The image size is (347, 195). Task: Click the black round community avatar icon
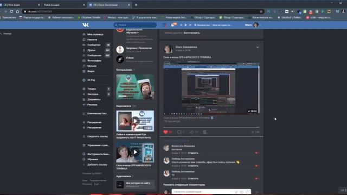(120, 59)
